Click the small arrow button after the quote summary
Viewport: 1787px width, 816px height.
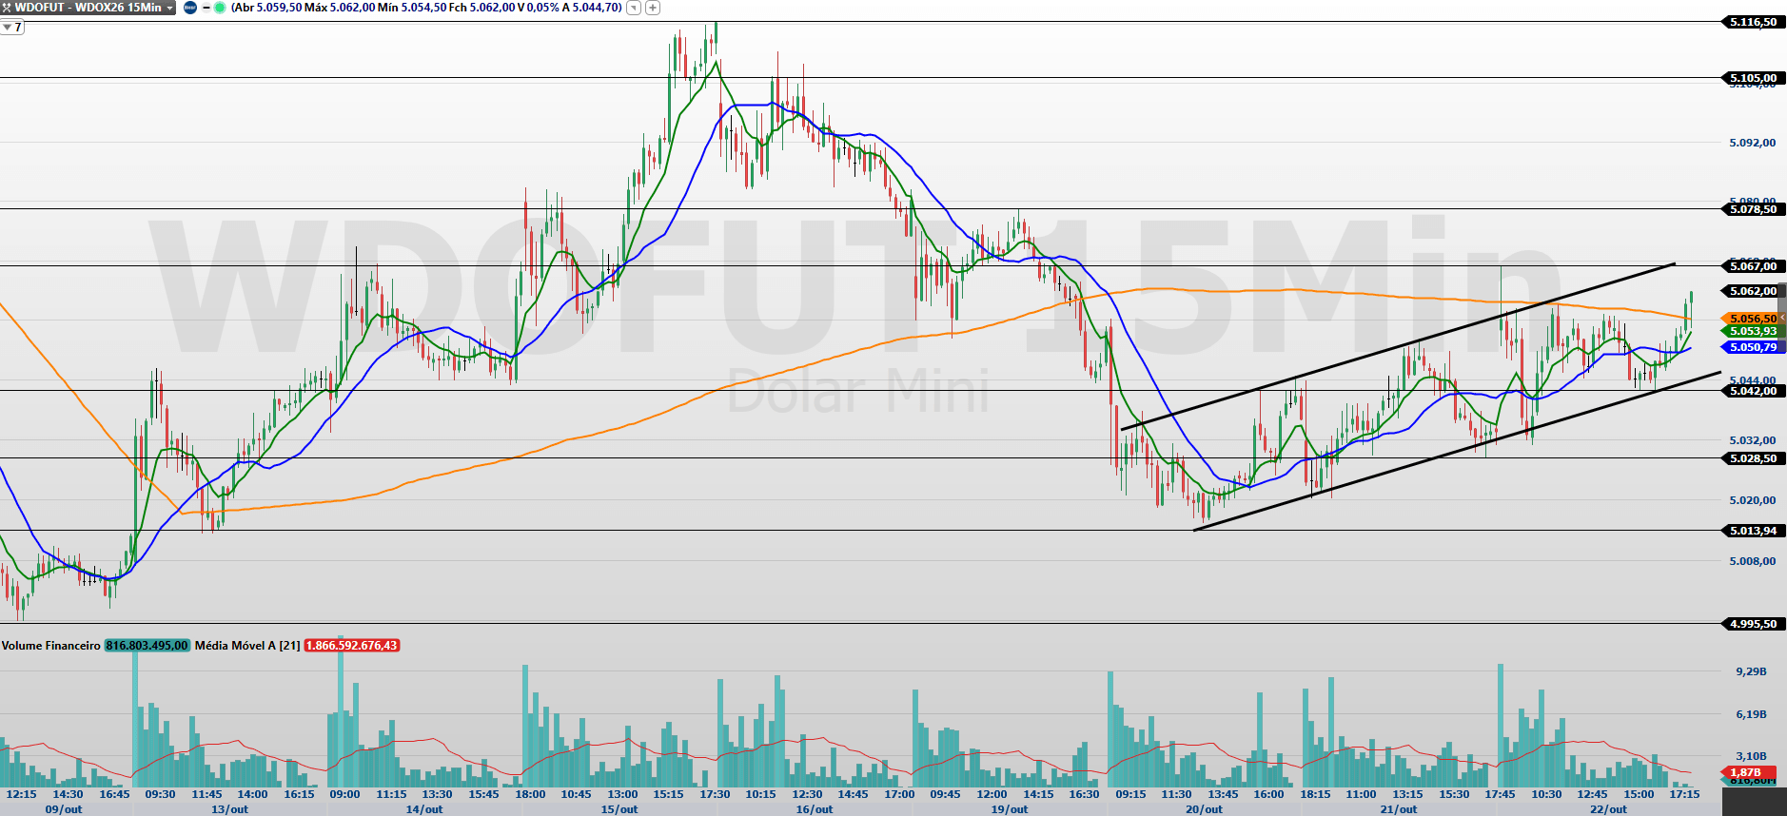[634, 8]
